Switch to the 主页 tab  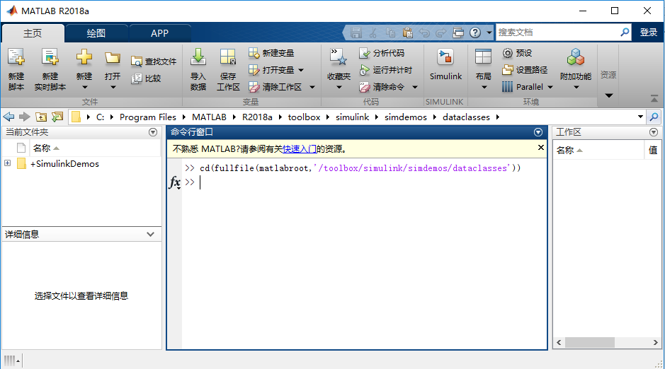tap(33, 33)
